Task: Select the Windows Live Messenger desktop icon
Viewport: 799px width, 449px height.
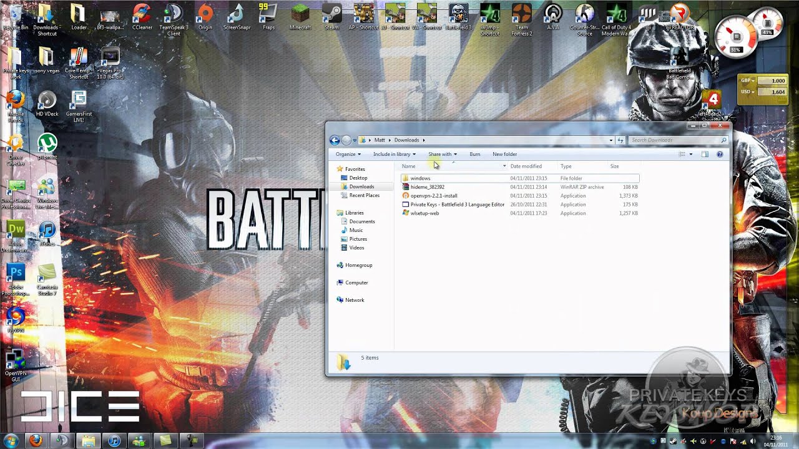Action: 47,193
